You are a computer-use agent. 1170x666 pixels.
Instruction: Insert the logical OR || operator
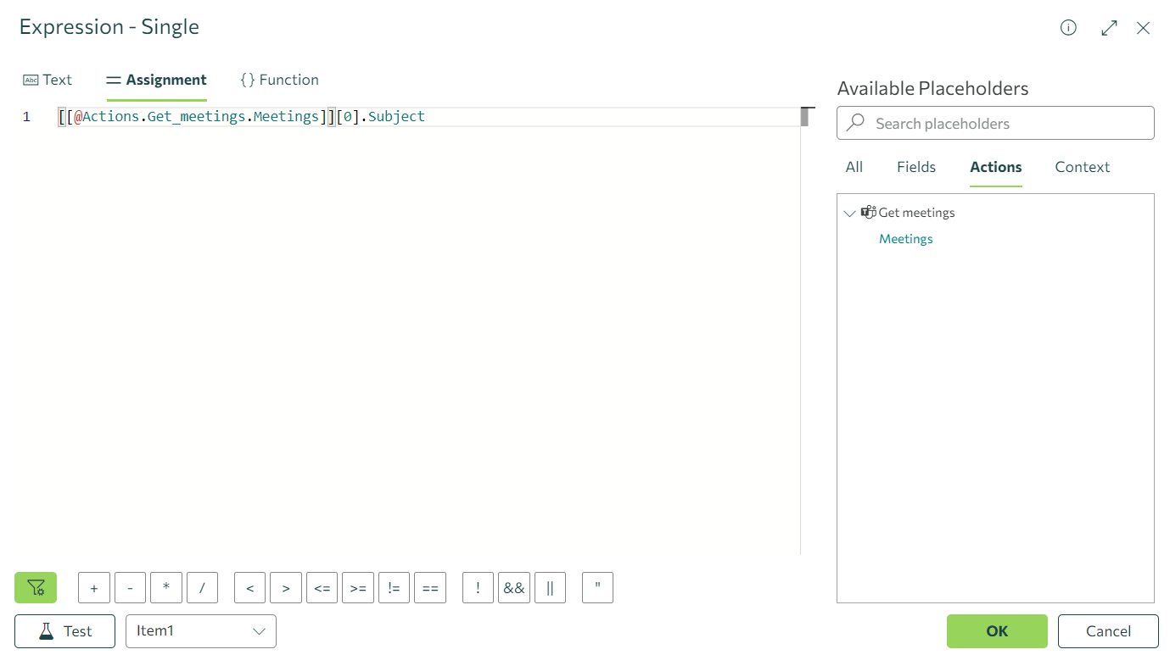[x=550, y=587]
